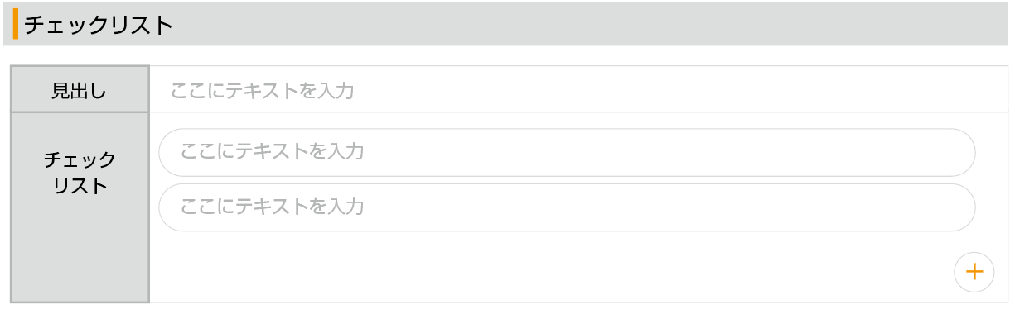Click the orange accent bar beside チェックリスト title
This screenshot has width=1015, height=309.
pos(16,24)
